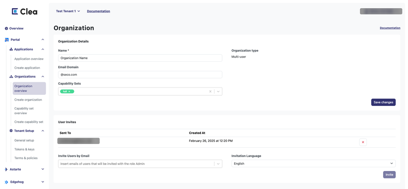Focus the Email Domain field
Viewport: 408px width, 189px height.
[140, 75]
